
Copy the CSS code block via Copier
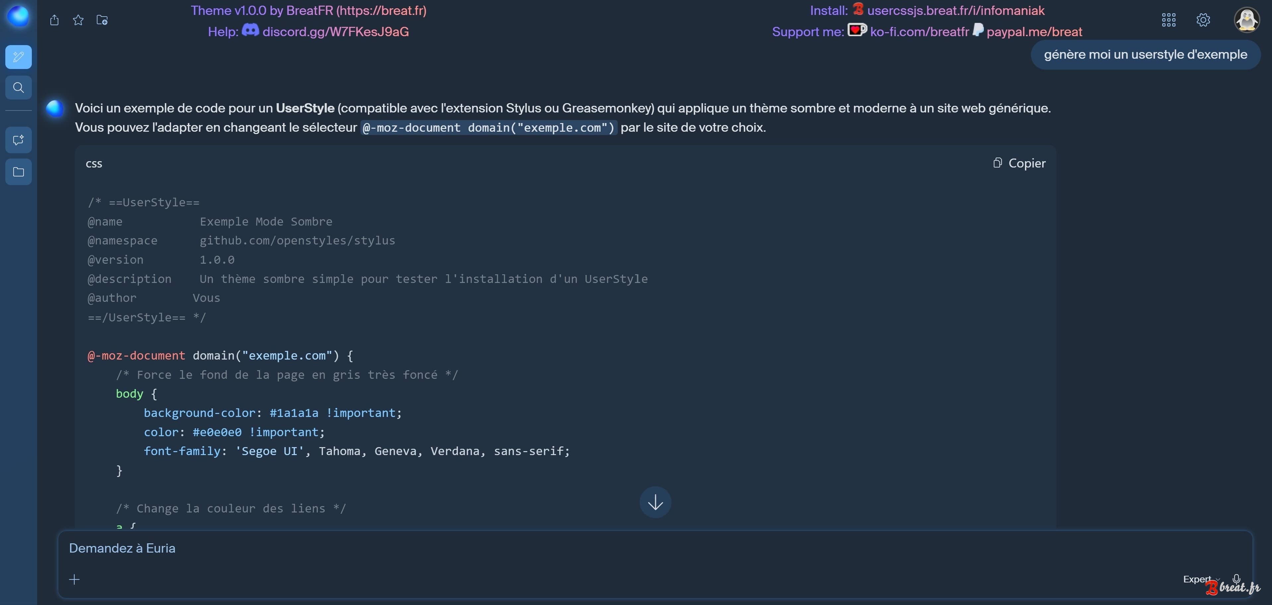(x=1019, y=163)
